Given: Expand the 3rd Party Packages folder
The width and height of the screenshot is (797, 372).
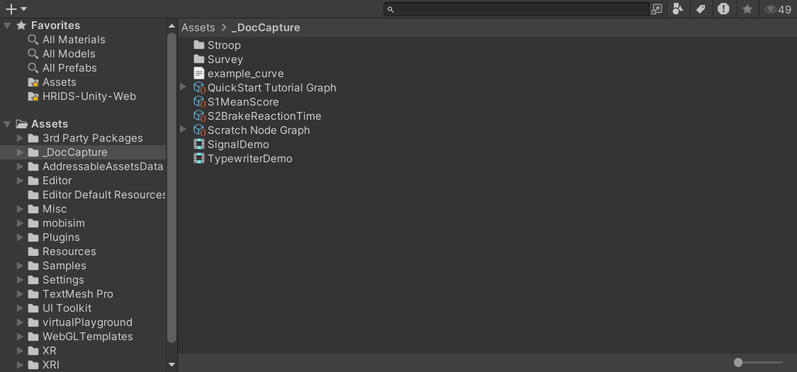Looking at the screenshot, I should pos(20,138).
